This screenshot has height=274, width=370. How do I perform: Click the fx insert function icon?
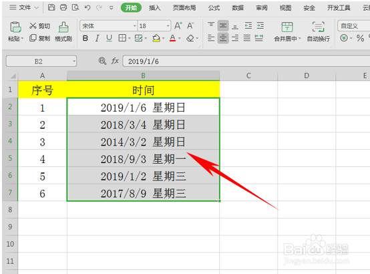115,61
